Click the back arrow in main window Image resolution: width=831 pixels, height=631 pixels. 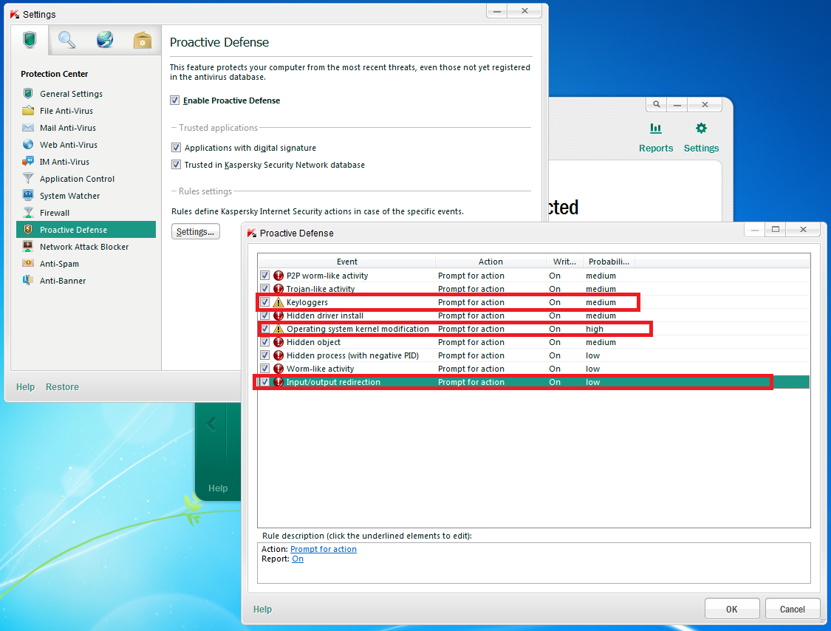(x=211, y=423)
